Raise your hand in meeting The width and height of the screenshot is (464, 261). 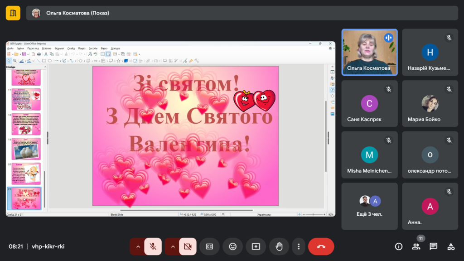coord(279,246)
